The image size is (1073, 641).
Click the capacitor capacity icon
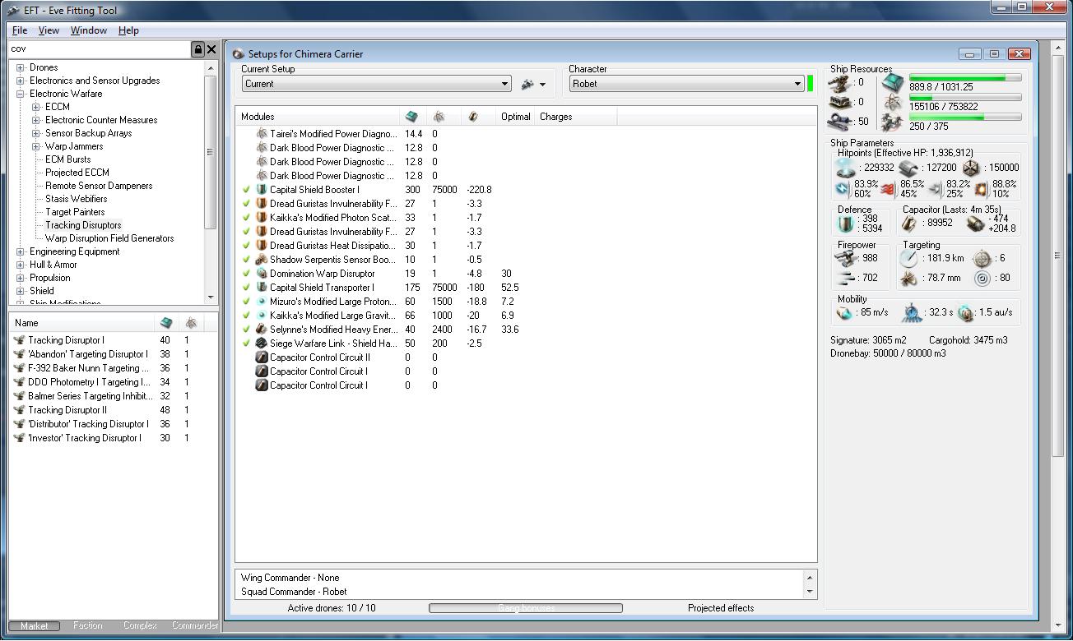coord(908,223)
